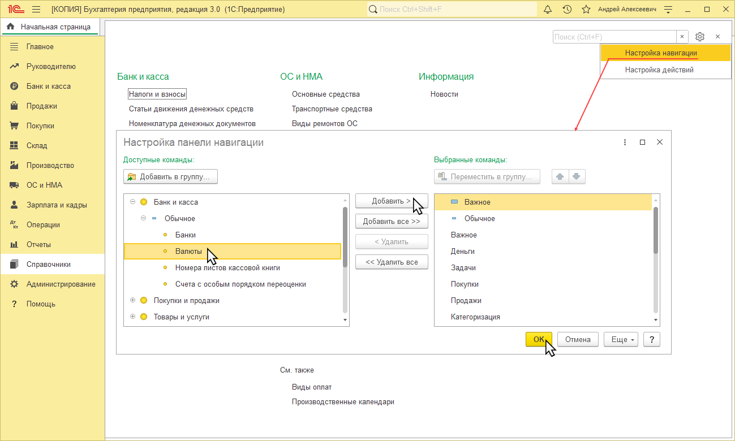Screen dimensions: 735x441
Task: Open Склад section in the sidebar
Action: tap(52, 145)
